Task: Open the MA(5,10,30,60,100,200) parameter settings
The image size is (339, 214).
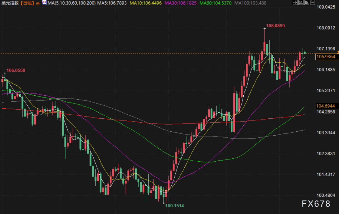Action: tap(71, 3)
